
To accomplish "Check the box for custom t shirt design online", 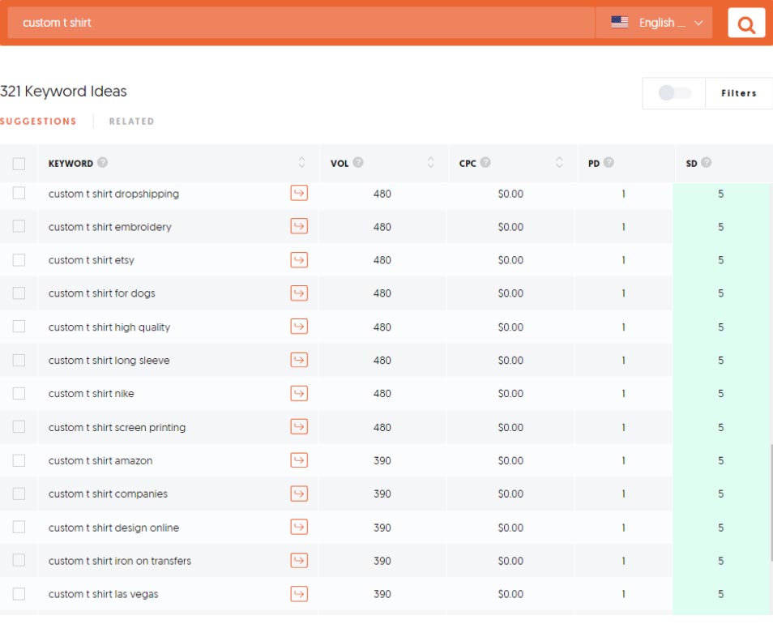I will pyautogui.click(x=19, y=527).
